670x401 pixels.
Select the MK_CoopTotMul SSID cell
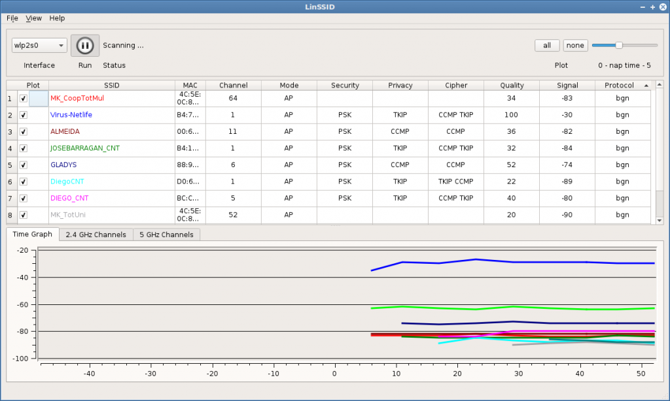[x=111, y=99]
